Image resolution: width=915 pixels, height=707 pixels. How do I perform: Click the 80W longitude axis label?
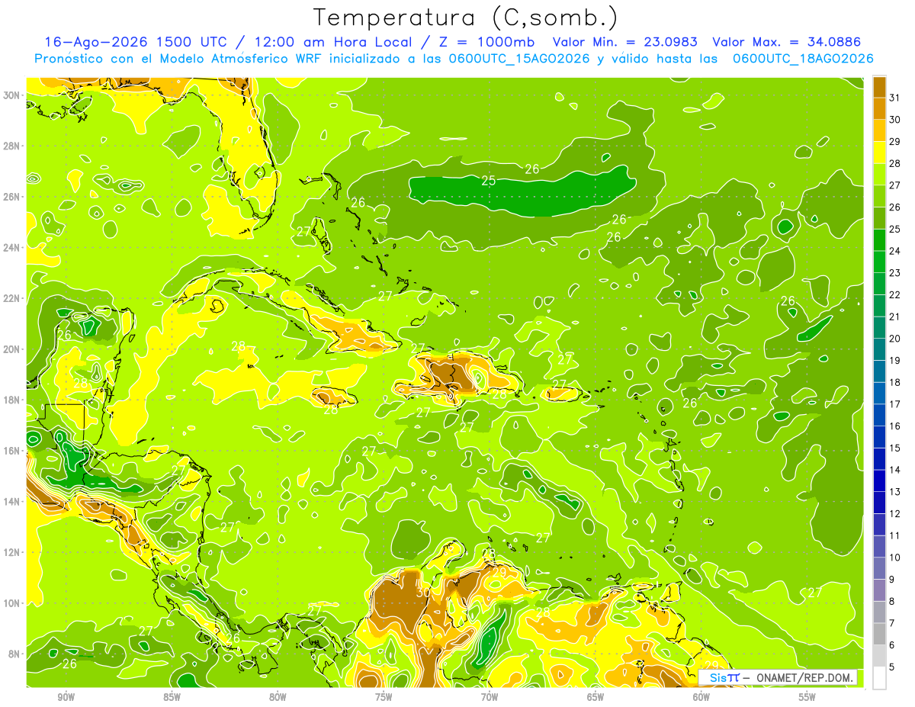(x=278, y=697)
